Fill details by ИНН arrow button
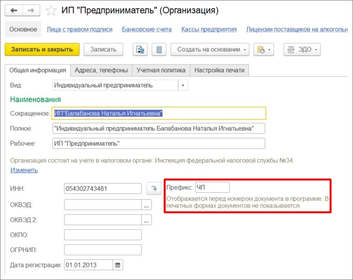 pos(154,188)
